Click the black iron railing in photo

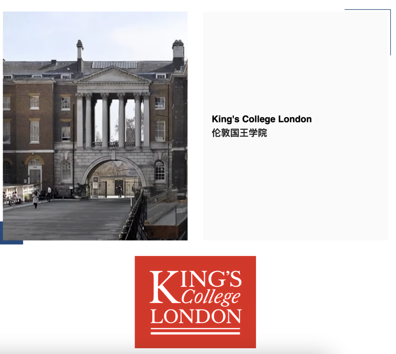tap(133, 217)
